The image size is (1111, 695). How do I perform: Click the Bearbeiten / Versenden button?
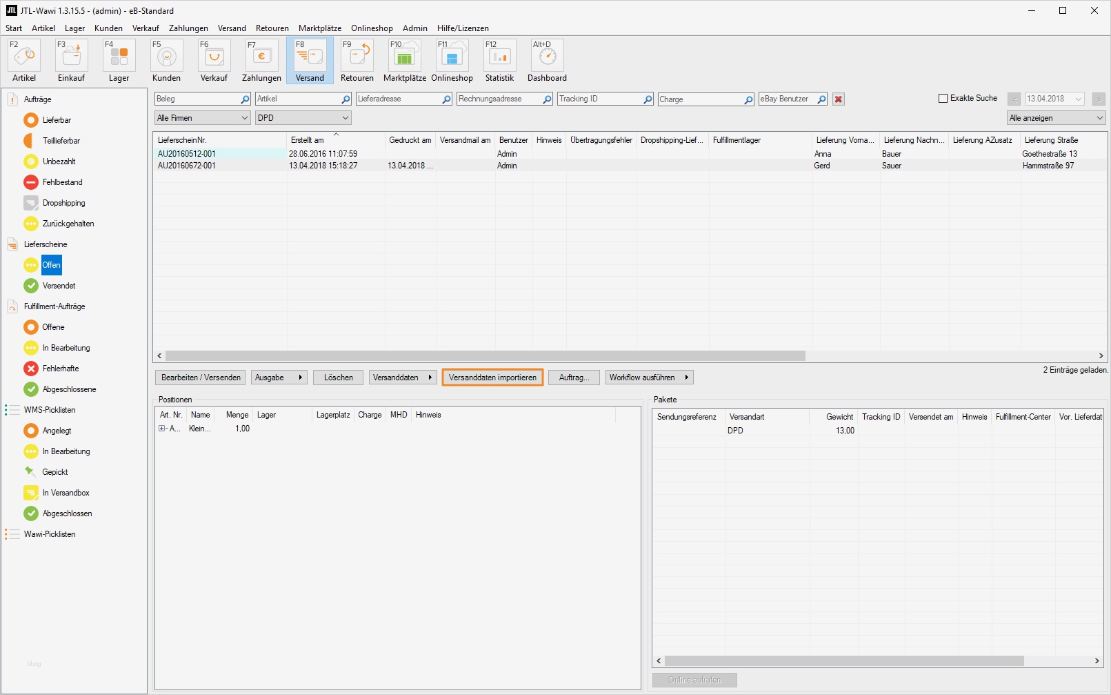click(x=201, y=378)
